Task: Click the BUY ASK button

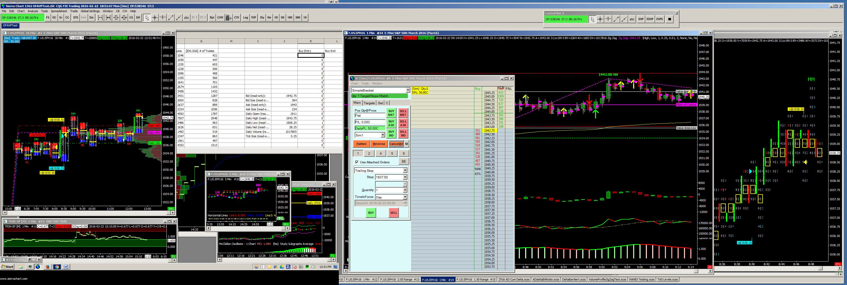Action: (x=391, y=123)
